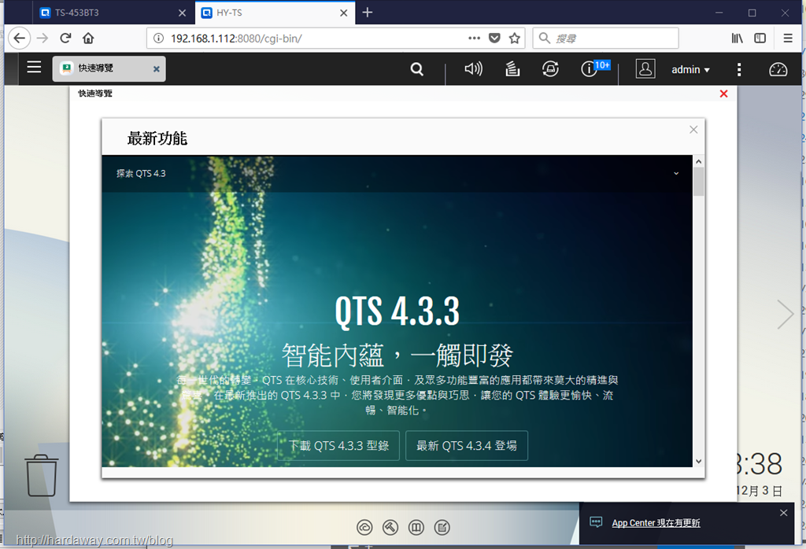Toggle the Firefox sidebar icon
This screenshot has height=549, width=806.
tap(760, 38)
